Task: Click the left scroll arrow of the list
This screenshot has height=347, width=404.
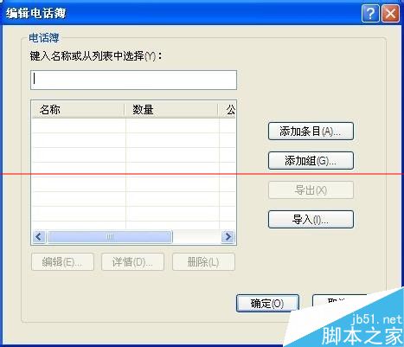Action: coord(39,237)
